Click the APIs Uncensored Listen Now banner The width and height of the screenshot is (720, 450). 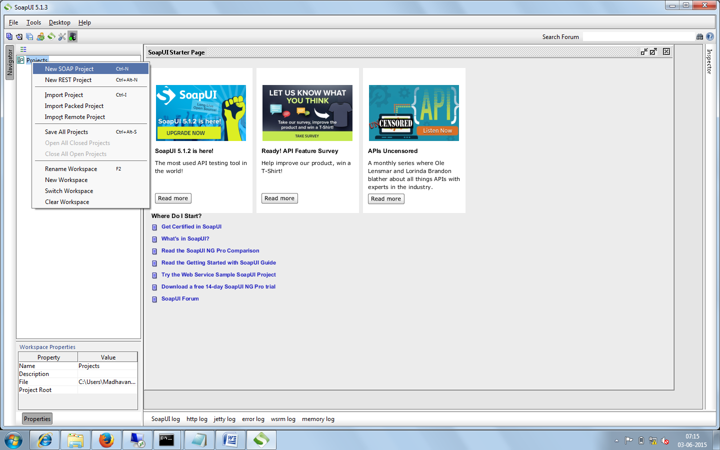(x=414, y=113)
